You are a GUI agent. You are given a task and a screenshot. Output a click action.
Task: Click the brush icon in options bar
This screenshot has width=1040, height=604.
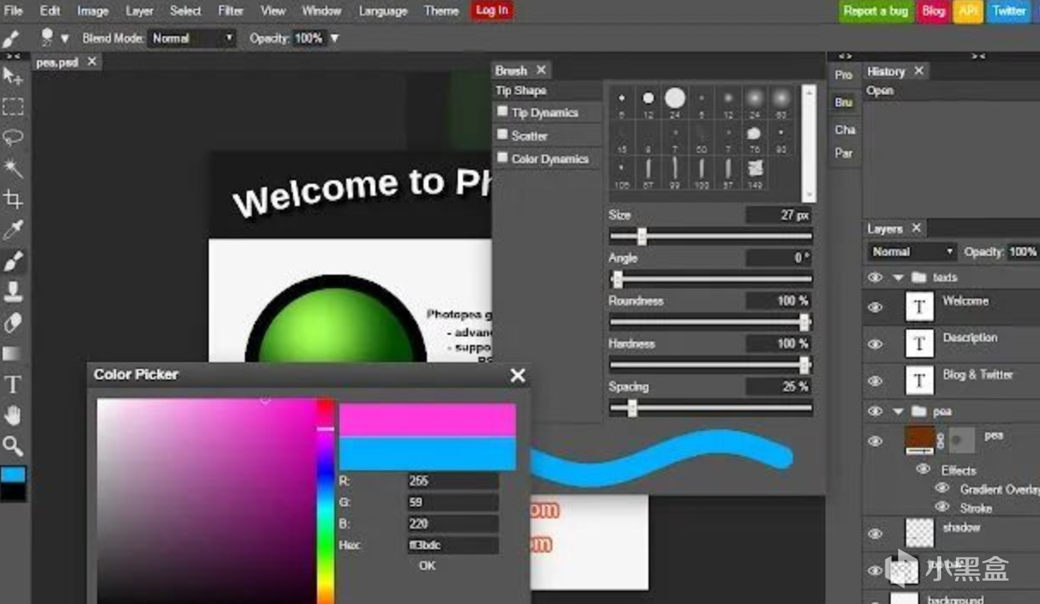(11, 39)
